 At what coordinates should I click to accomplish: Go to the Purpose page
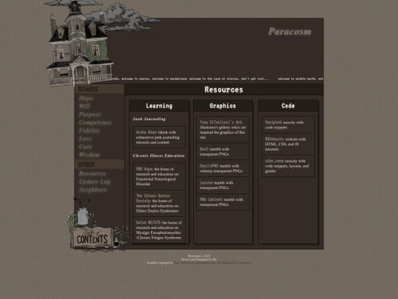(90, 114)
